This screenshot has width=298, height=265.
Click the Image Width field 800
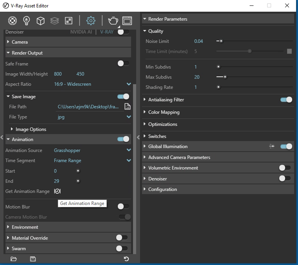click(x=58, y=74)
